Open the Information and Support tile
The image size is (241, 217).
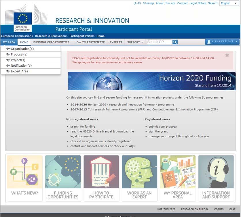pyautogui.click(x=216, y=178)
